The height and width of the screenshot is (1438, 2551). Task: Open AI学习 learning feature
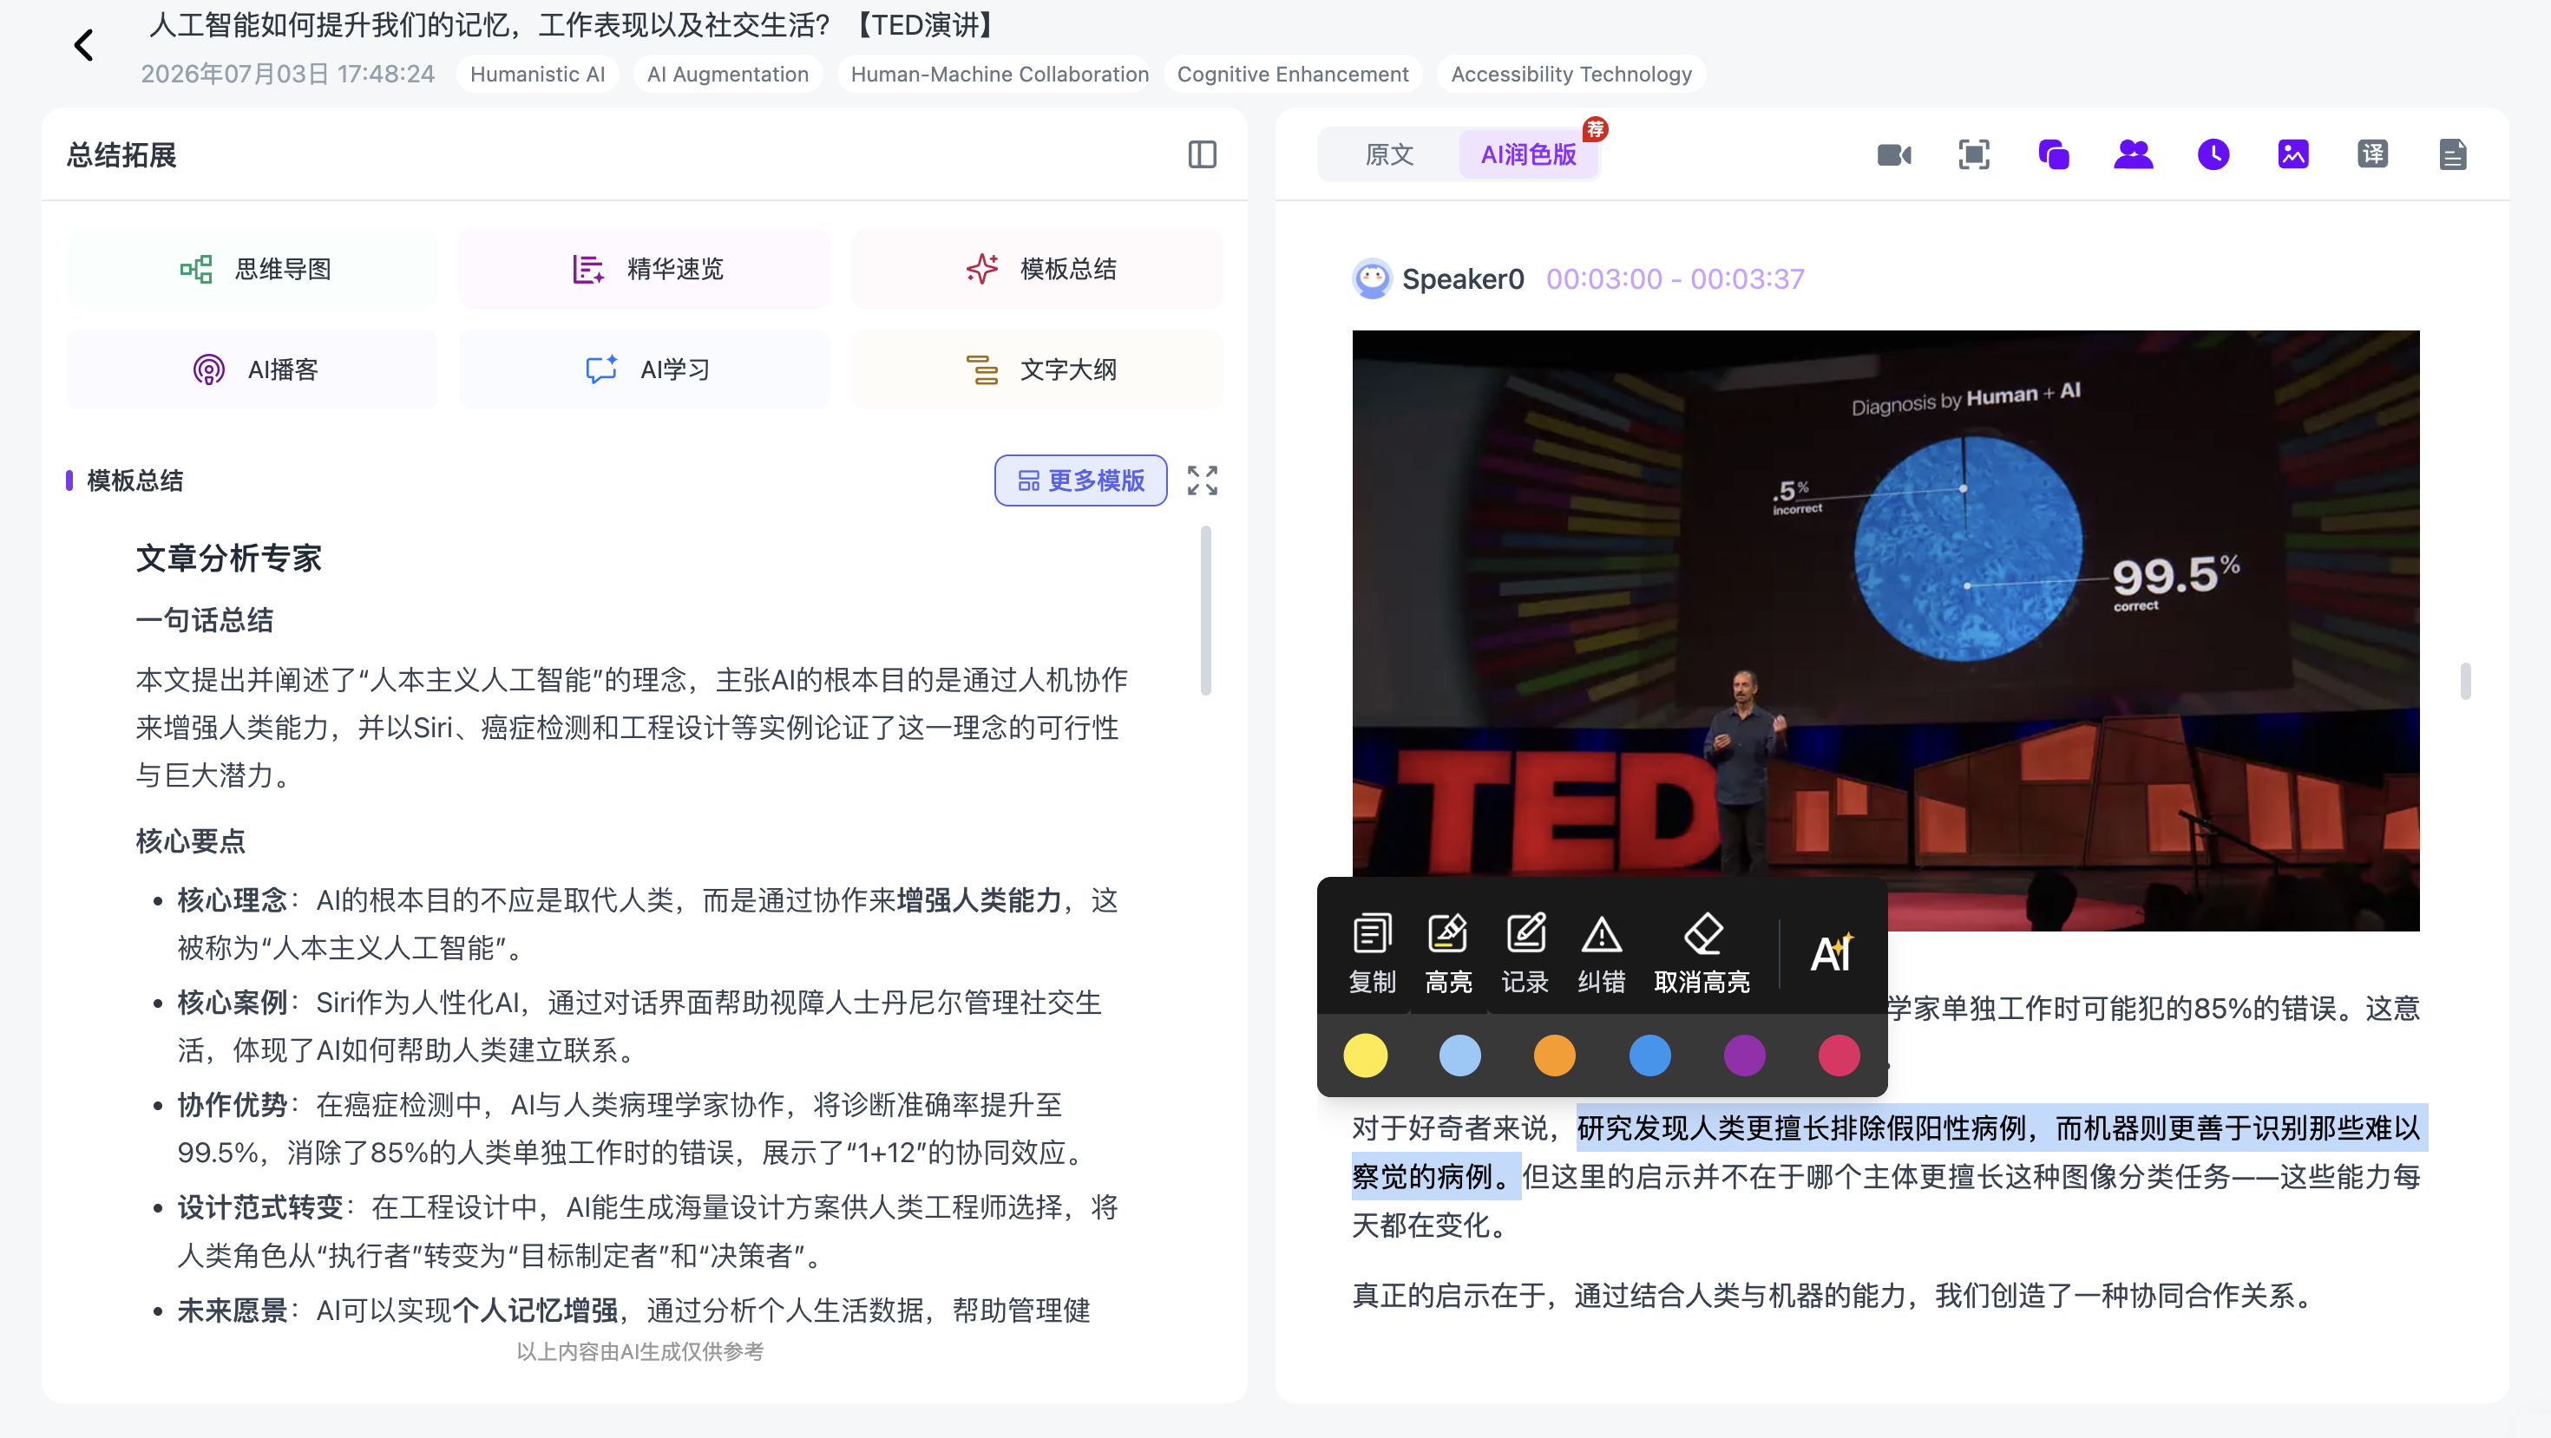point(645,370)
